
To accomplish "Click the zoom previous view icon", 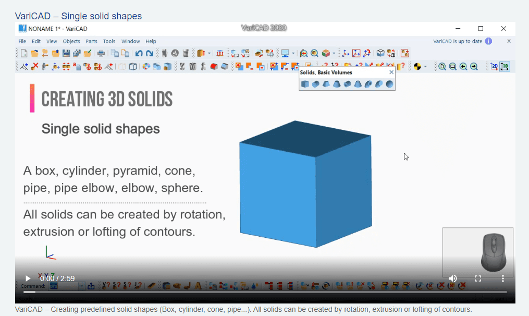I will [463, 67].
